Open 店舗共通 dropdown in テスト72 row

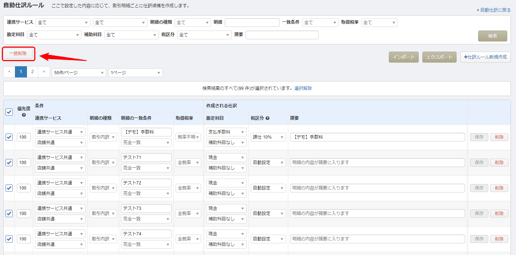pyautogui.click(x=60, y=194)
